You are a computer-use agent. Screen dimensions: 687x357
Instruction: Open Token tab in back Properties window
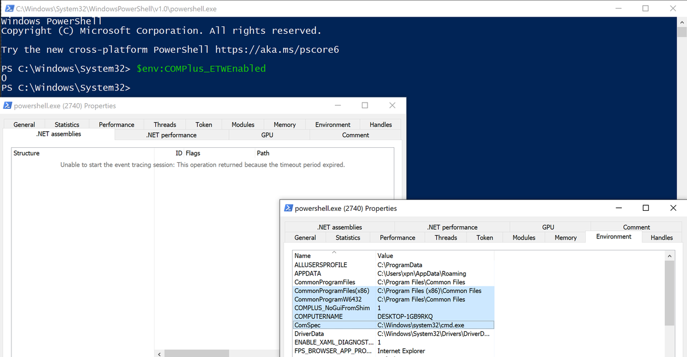[x=204, y=124]
